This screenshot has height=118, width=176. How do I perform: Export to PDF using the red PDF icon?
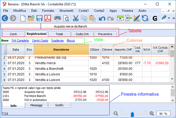click(x=48, y=18)
